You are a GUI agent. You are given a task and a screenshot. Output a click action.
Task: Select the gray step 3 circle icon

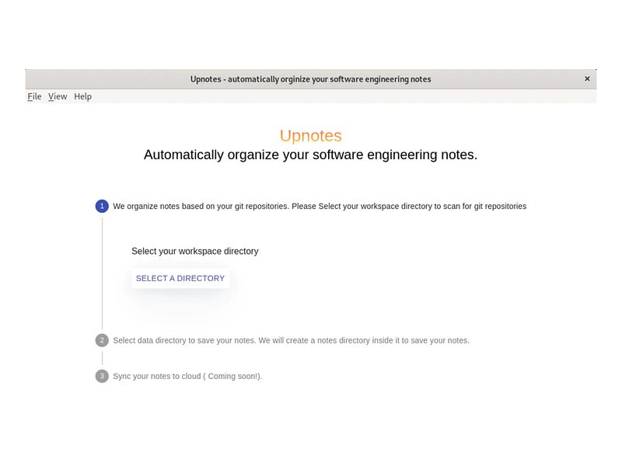(x=102, y=376)
